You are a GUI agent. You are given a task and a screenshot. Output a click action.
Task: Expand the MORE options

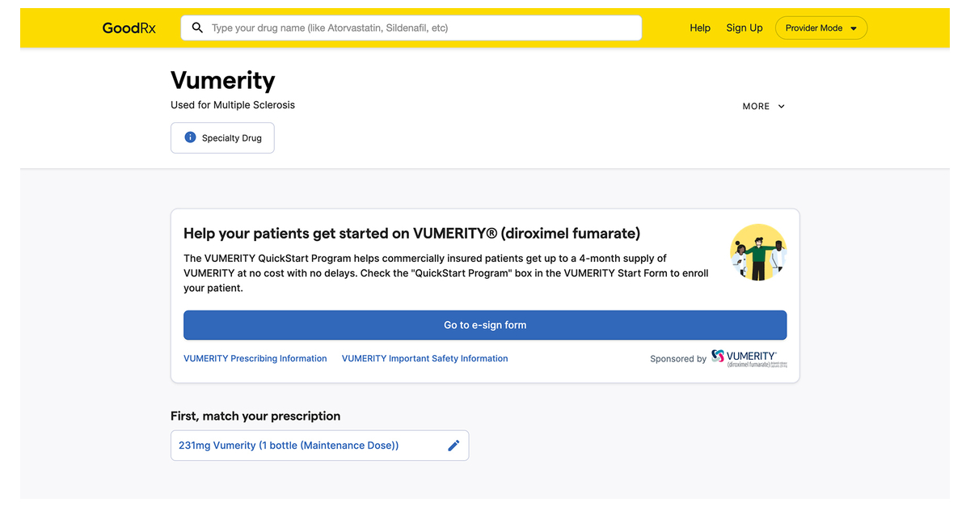pyautogui.click(x=763, y=106)
